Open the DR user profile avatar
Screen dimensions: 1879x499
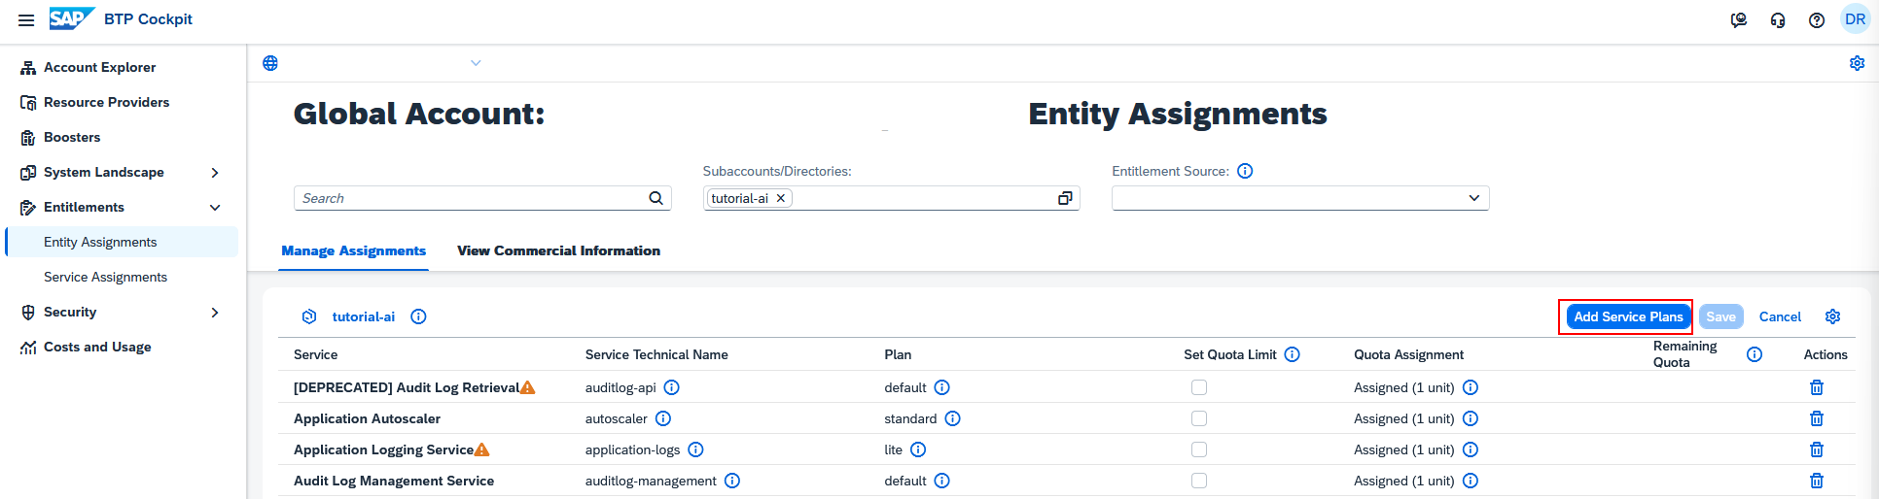point(1856,19)
